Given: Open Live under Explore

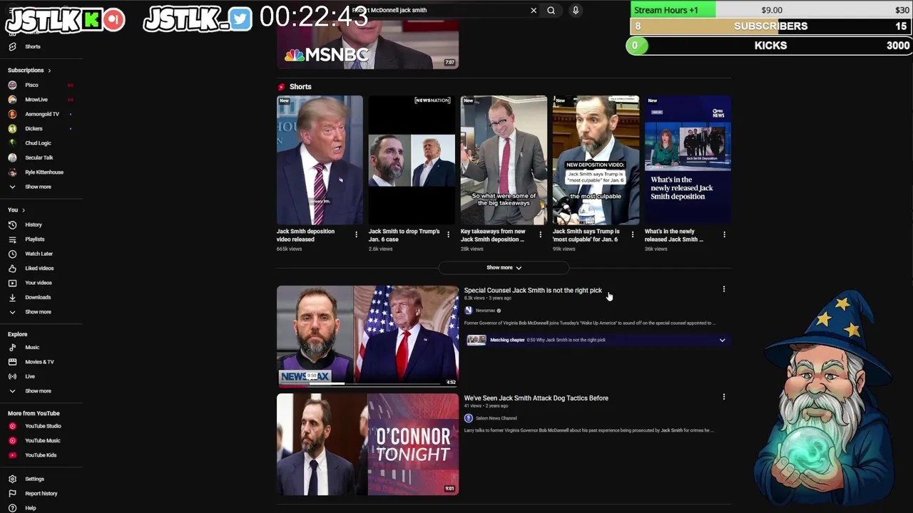Looking at the screenshot, I should [30, 376].
